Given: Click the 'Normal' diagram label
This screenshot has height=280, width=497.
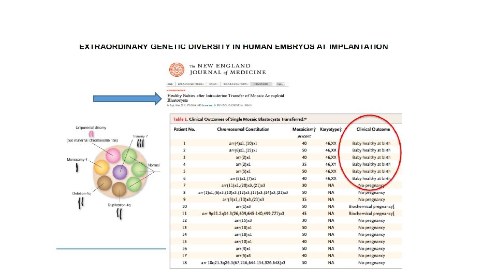Looking at the screenshot, I should tap(154, 165).
